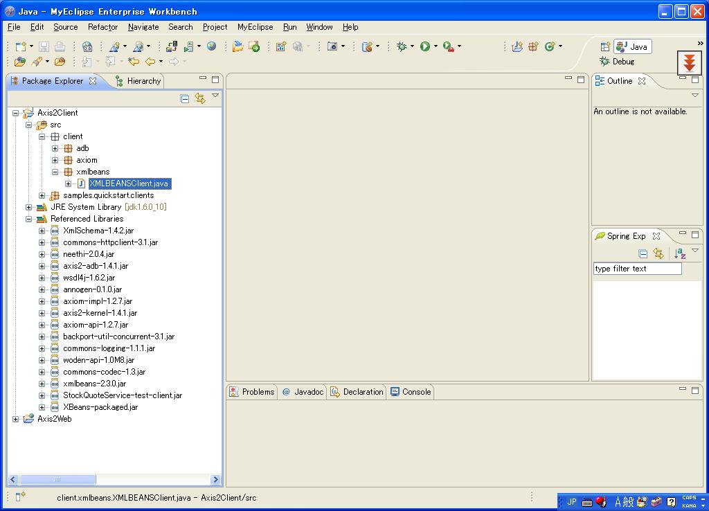Minimize the Outline view panel

pos(682,79)
